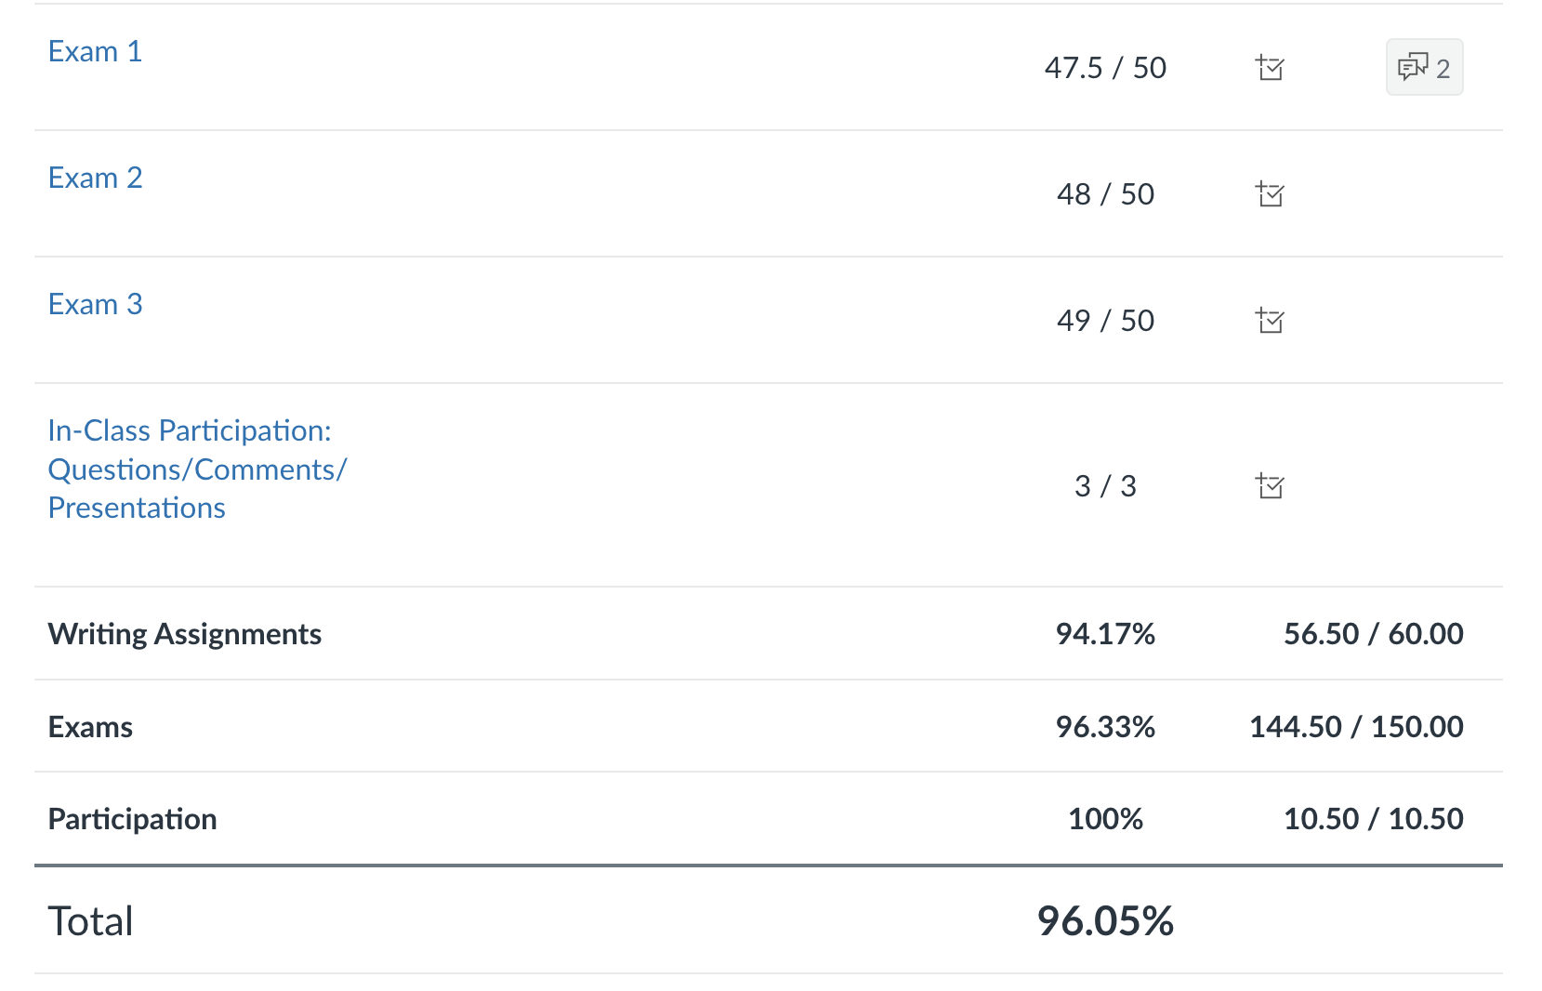Click the Writing Assignments group row
Image resolution: width=1542 pixels, height=991 pixels.
click(x=184, y=634)
